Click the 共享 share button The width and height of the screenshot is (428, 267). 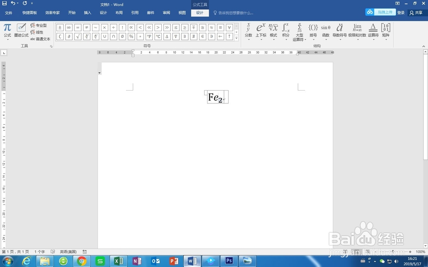(416, 13)
